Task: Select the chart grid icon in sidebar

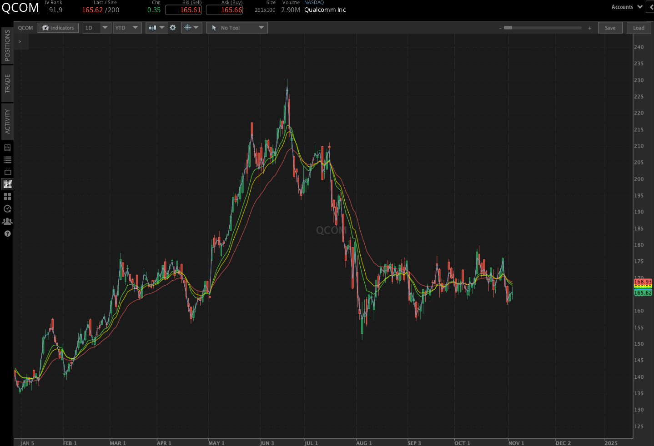Action: point(7,184)
